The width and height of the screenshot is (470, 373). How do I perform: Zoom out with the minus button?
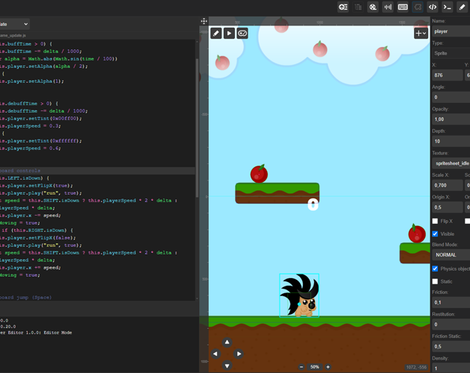[301, 367]
